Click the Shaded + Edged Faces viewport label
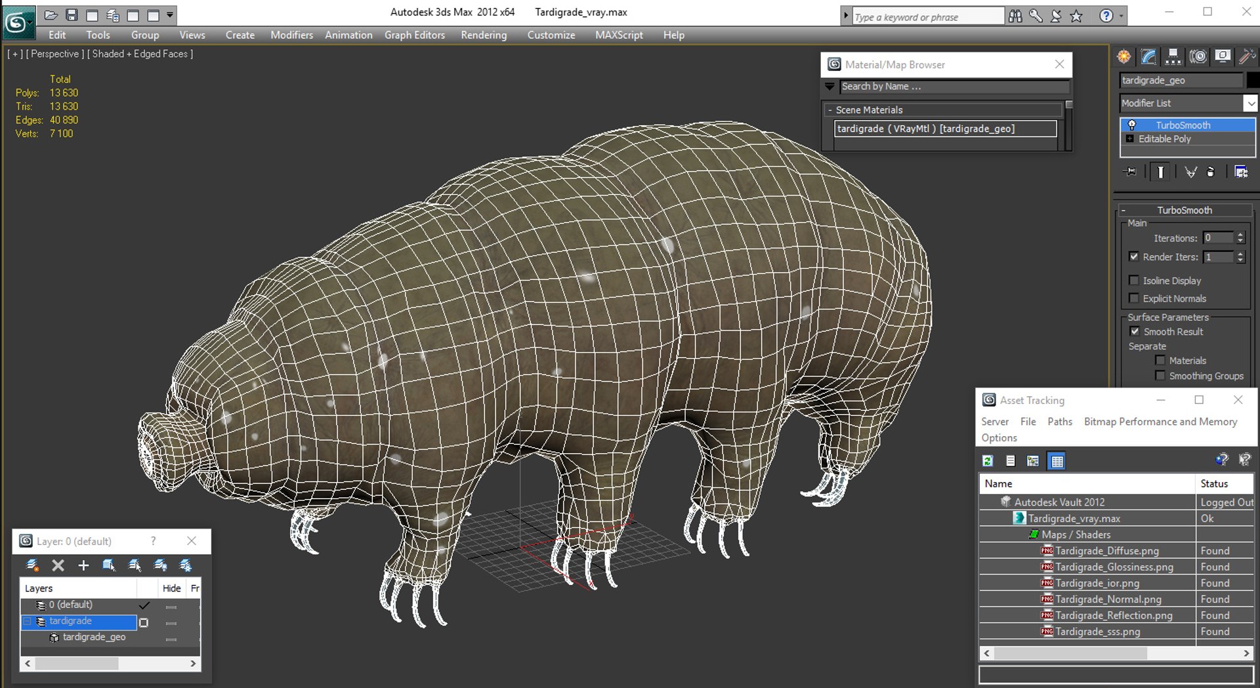Screen dimensions: 1260x688 pyautogui.click(x=140, y=54)
